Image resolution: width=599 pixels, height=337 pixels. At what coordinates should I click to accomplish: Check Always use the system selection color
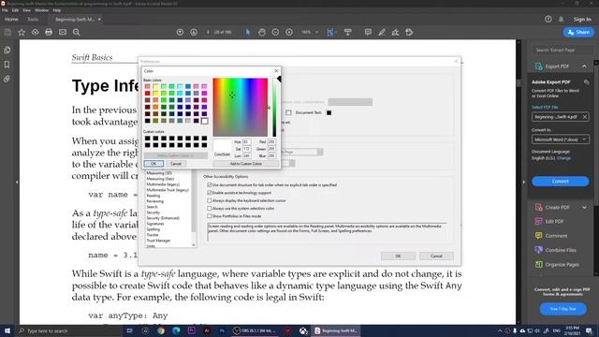point(210,208)
